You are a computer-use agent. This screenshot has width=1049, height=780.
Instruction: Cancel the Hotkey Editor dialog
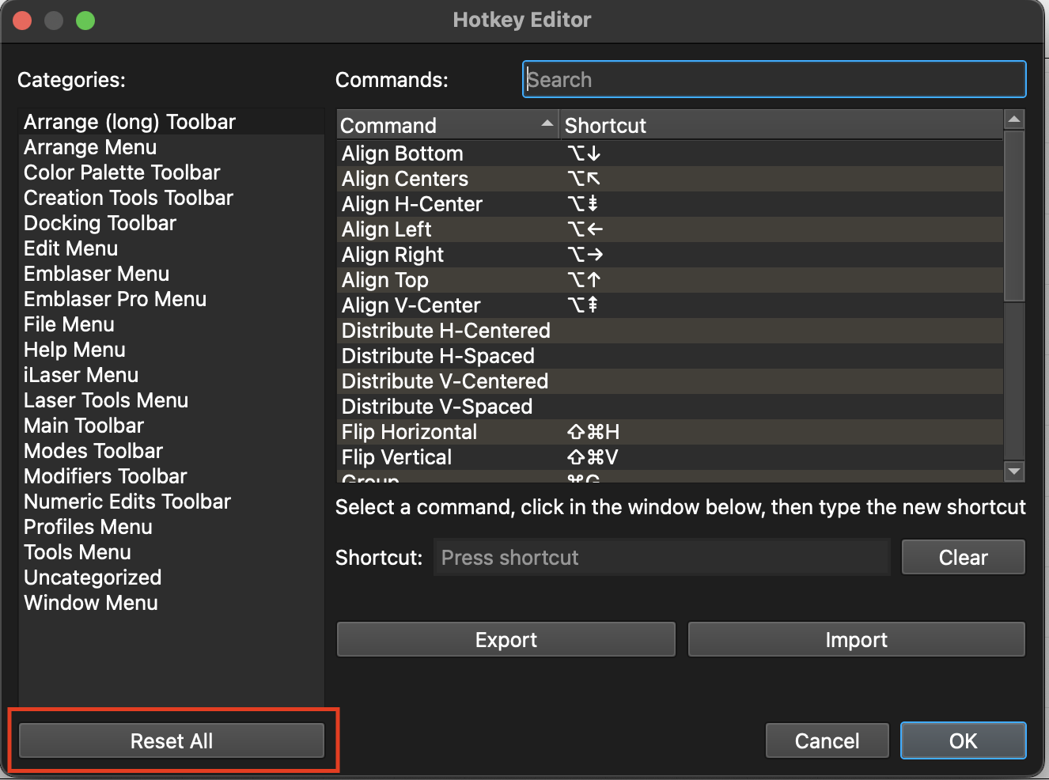coord(827,741)
